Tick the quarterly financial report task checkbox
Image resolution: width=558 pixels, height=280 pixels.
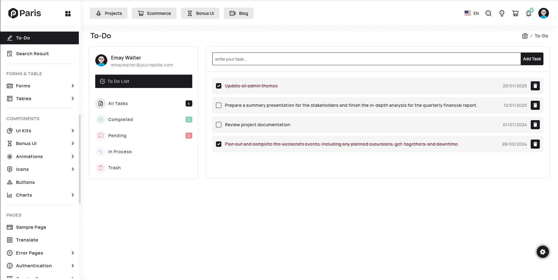click(x=219, y=105)
